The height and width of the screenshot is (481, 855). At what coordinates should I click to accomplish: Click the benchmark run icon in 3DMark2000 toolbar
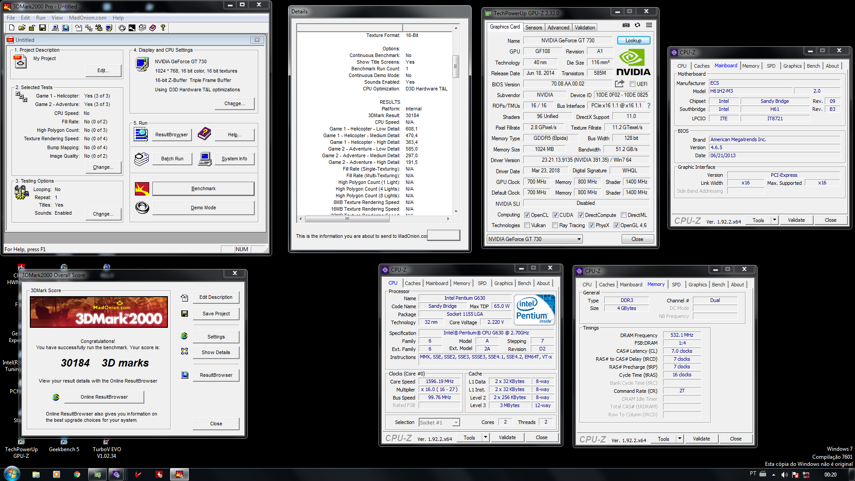coord(132,28)
